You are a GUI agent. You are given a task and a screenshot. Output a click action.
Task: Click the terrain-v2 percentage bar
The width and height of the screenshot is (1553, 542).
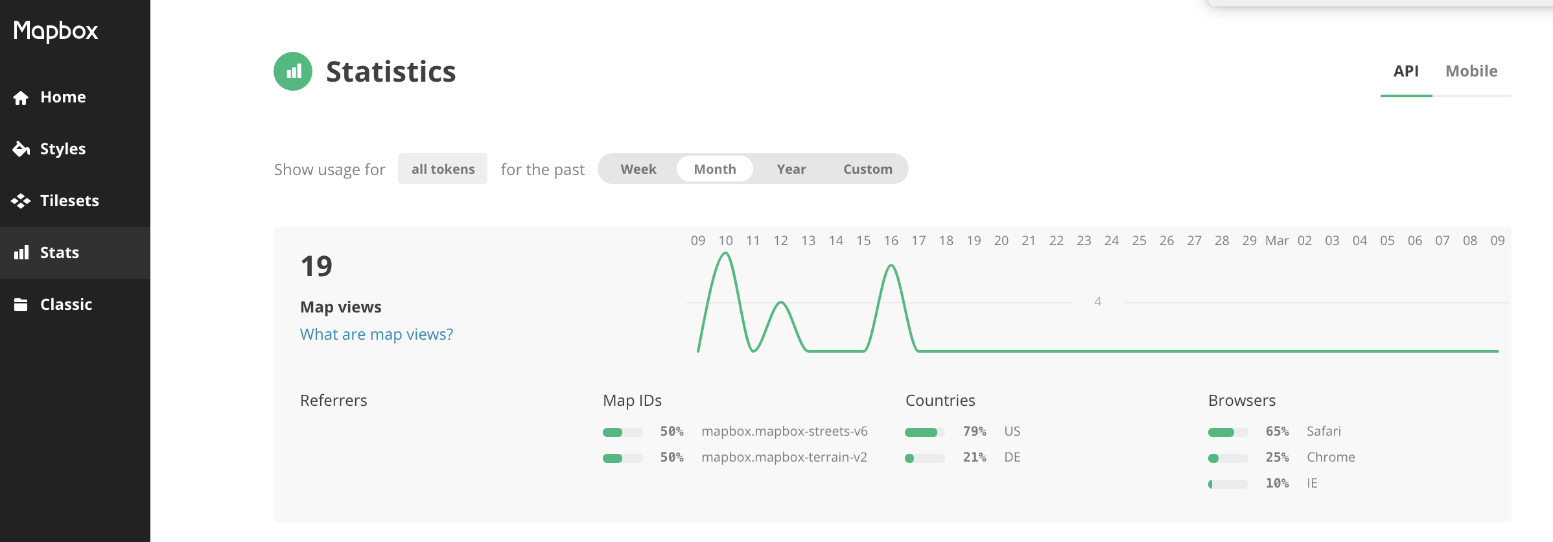623,458
